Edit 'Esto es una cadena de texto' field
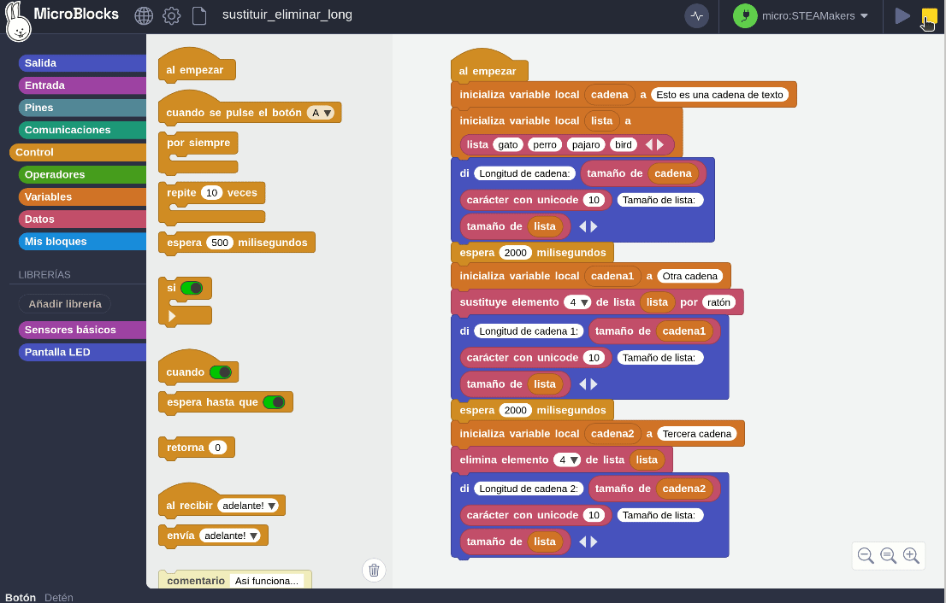946x603 pixels. tap(719, 95)
